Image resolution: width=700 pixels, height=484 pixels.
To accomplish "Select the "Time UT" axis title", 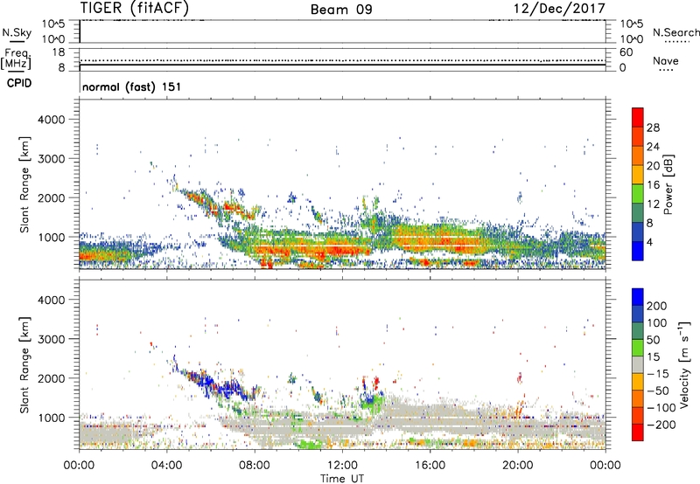I will (x=342, y=479).
